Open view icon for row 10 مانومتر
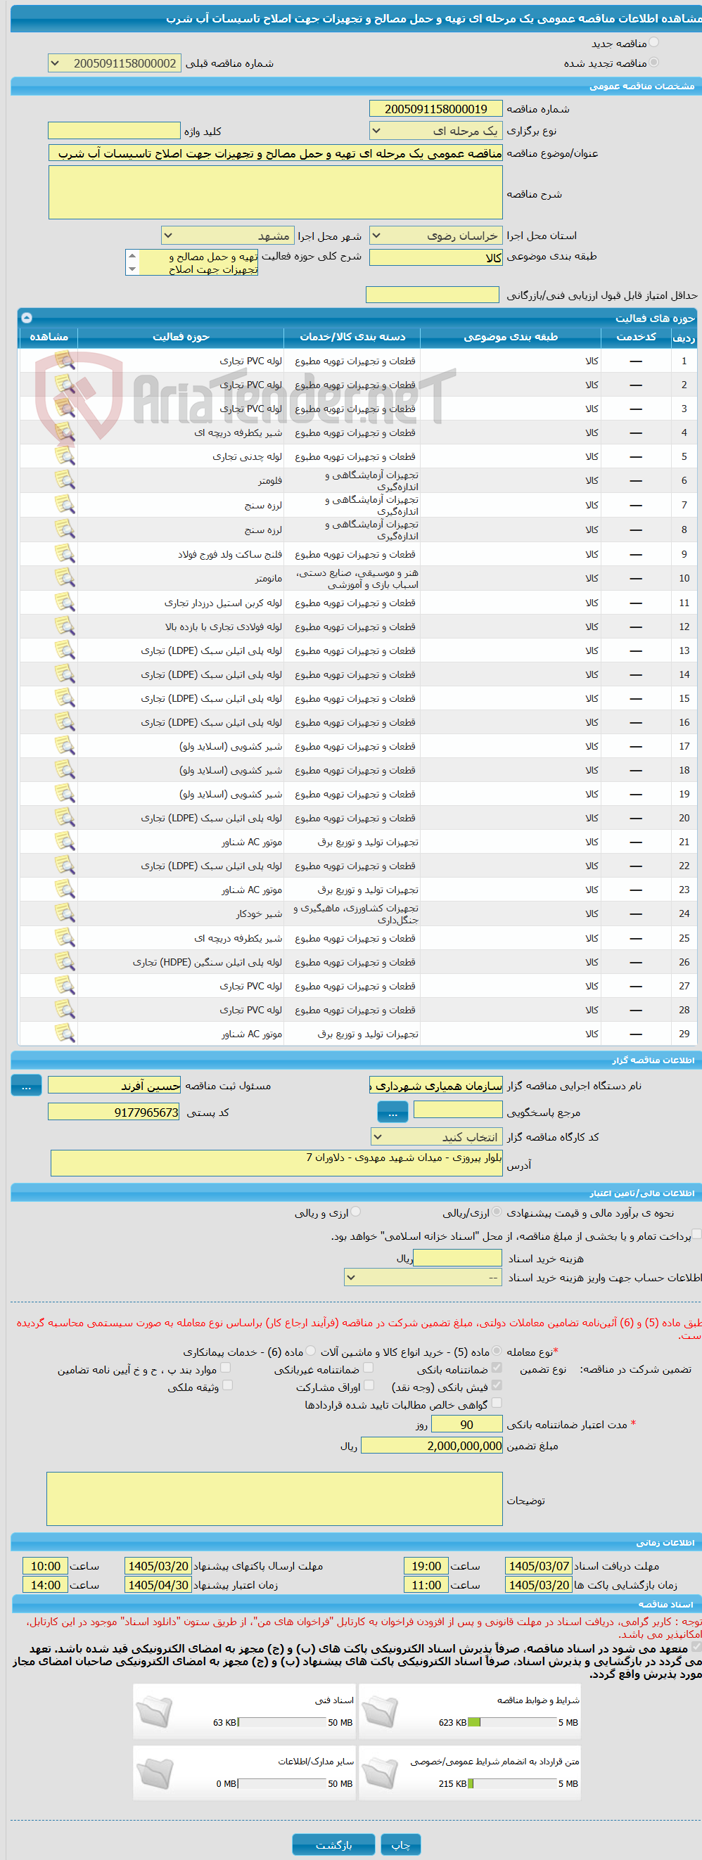The image size is (702, 1860). click(x=65, y=577)
